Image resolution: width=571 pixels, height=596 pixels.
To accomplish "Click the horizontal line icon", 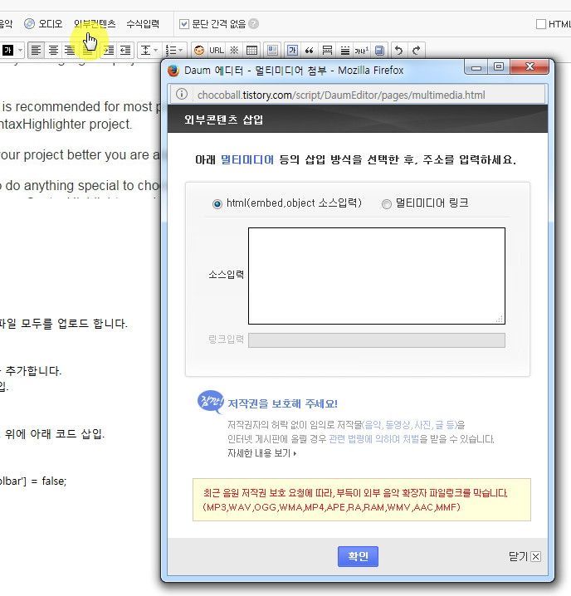I will [x=344, y=50].
